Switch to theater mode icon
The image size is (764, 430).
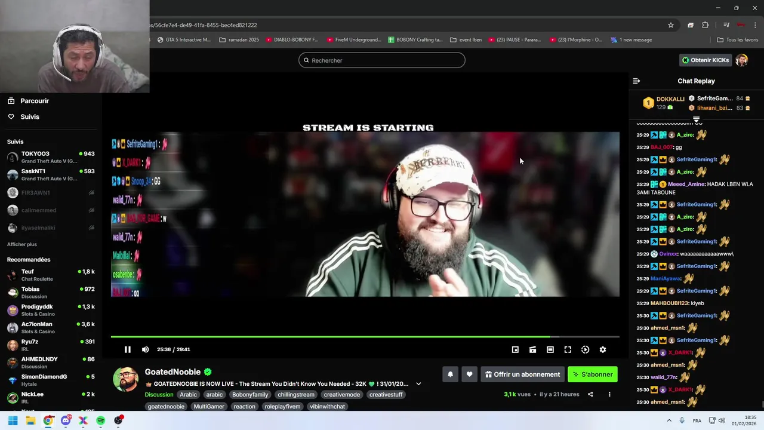[550, 349]
